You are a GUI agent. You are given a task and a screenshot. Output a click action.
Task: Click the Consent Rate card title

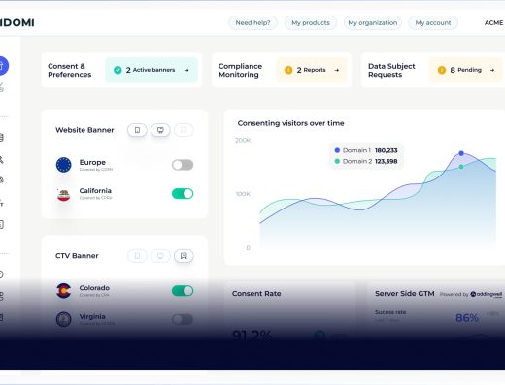[256, 294]
